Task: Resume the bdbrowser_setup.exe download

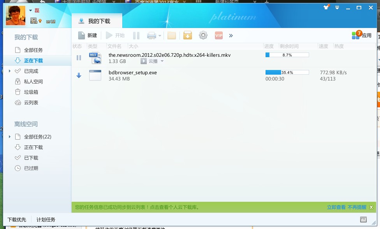Action: tap(79, 75)
